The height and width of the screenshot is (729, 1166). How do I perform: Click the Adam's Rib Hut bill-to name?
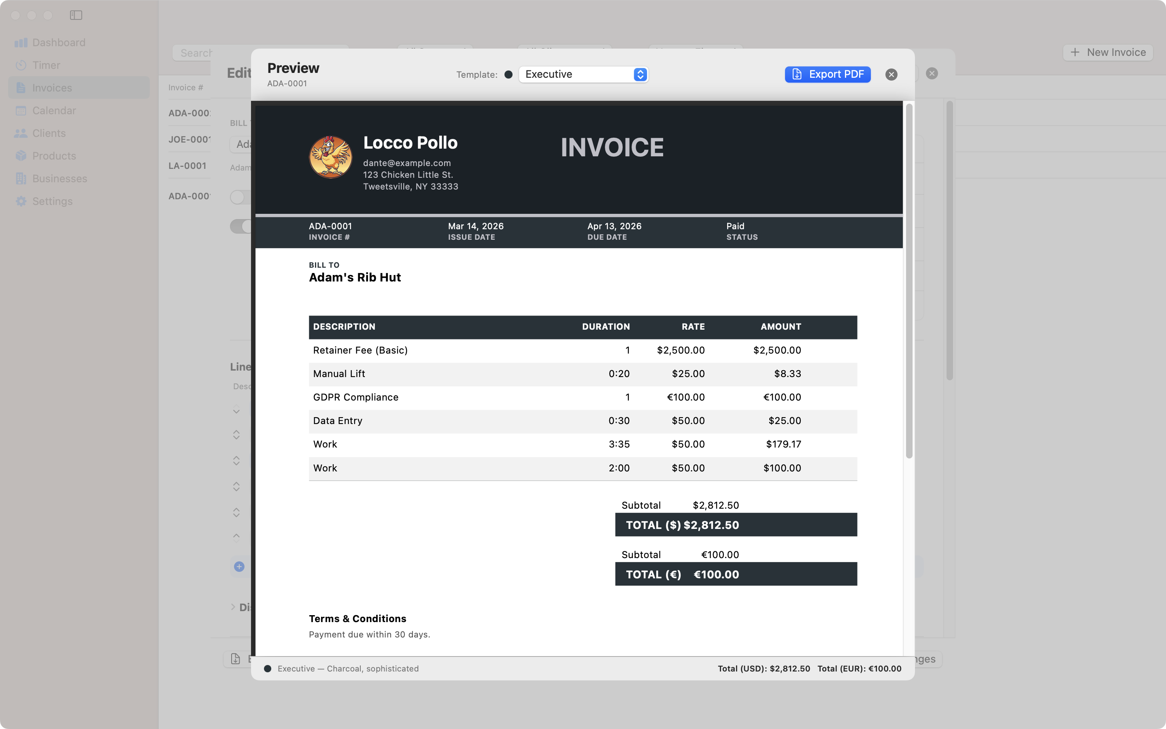(355, 277)
